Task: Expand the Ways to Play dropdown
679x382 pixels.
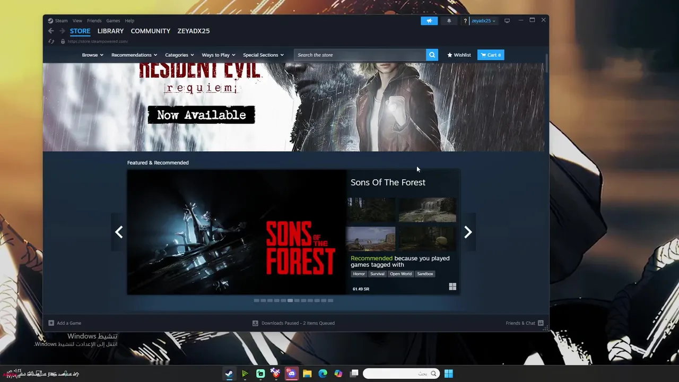Action: pos(218,55)
